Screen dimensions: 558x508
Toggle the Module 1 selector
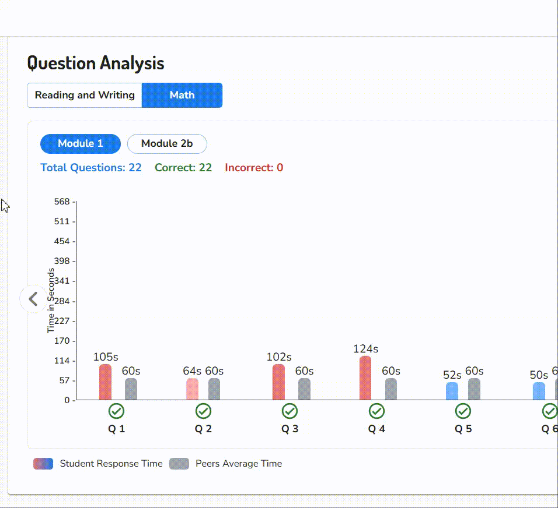pos(80,143)
